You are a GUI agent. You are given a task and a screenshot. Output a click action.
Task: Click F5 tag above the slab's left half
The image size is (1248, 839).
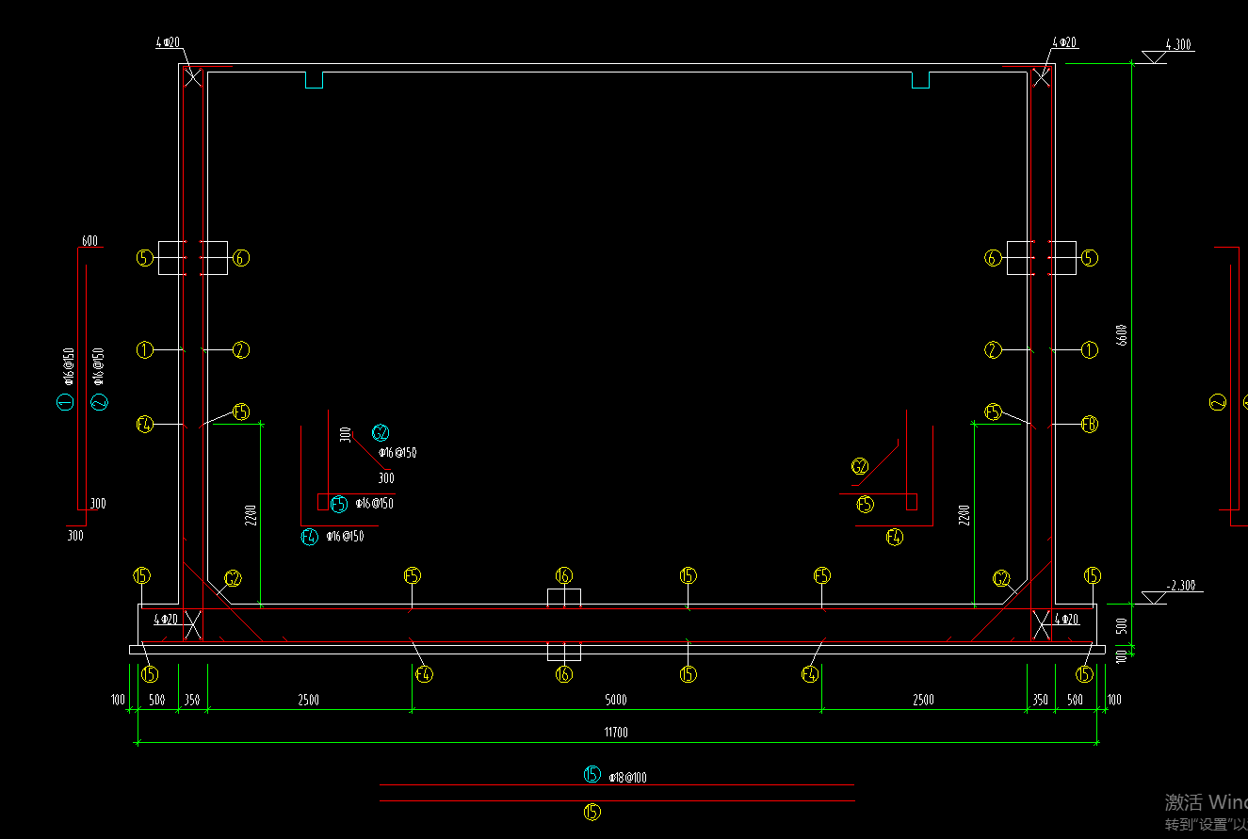point(412,575)
